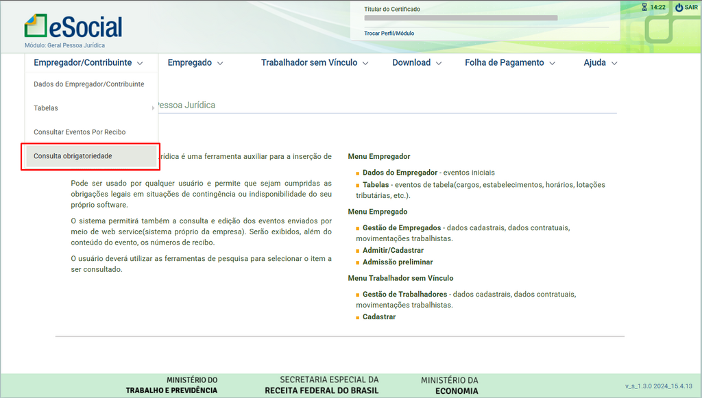Open Gestão de Empregados link
This screenshot has height=398, width=702.
pyautogui.click(x=402, y=227)
